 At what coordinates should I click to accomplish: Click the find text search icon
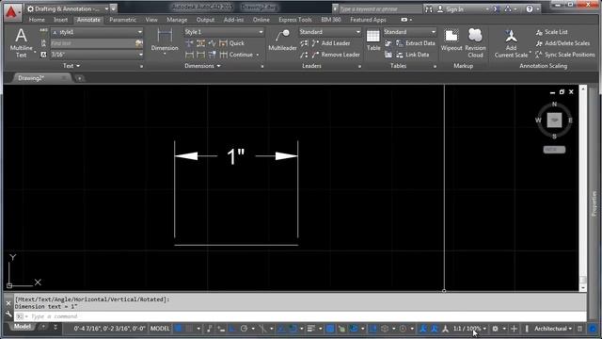139,43
